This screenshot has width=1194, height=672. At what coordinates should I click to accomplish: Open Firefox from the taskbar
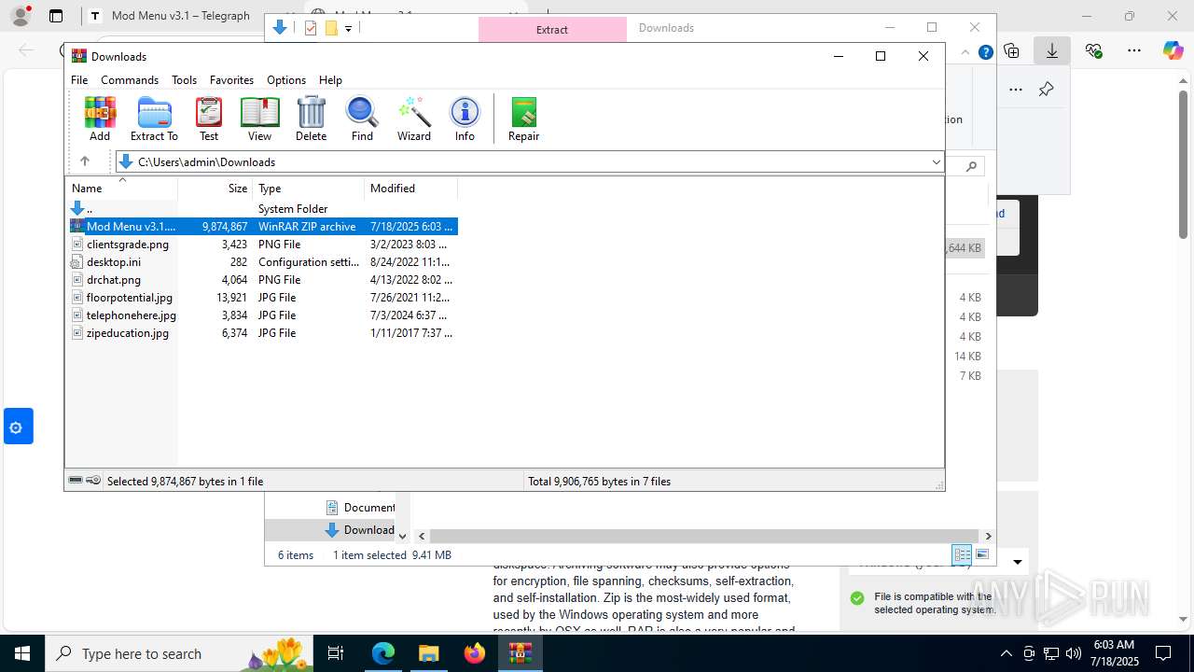click(x=475, y=653)
